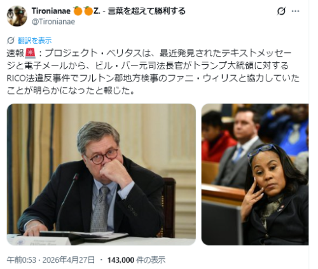Click the small Grok icon beside 翻訳を表示
The width and height of the screenshot is (318, 269).
[11, 40]
